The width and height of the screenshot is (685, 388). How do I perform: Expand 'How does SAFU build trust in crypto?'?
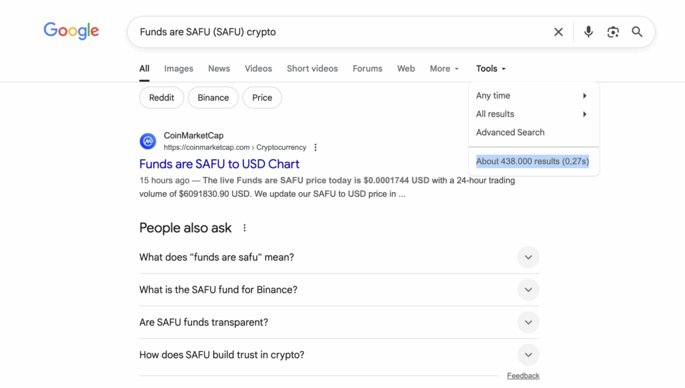coord(528,355)
